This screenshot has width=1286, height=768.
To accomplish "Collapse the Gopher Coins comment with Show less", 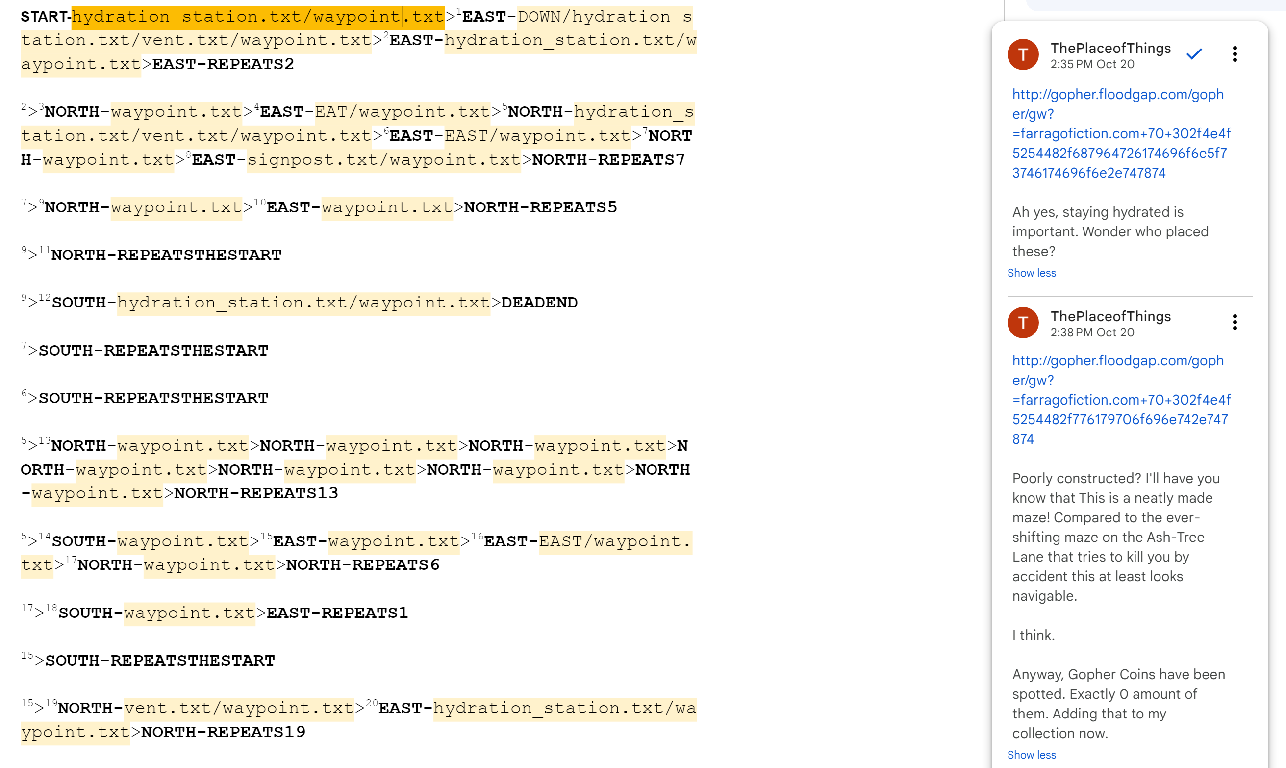I will click(x=1031, y=755).
